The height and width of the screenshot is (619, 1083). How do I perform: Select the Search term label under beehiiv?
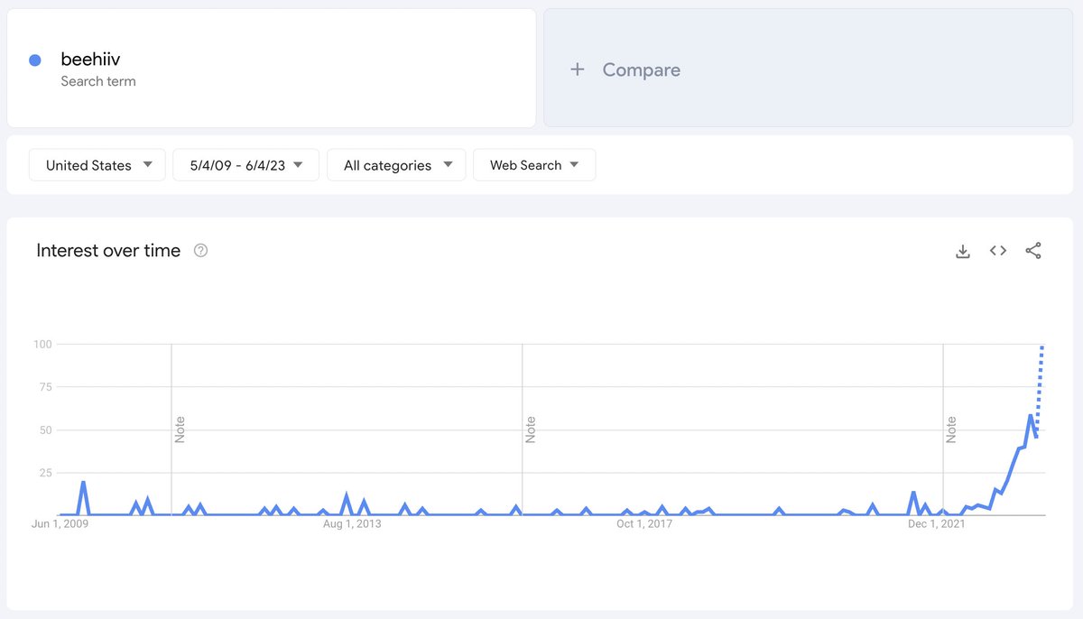(x=98, y=81)
